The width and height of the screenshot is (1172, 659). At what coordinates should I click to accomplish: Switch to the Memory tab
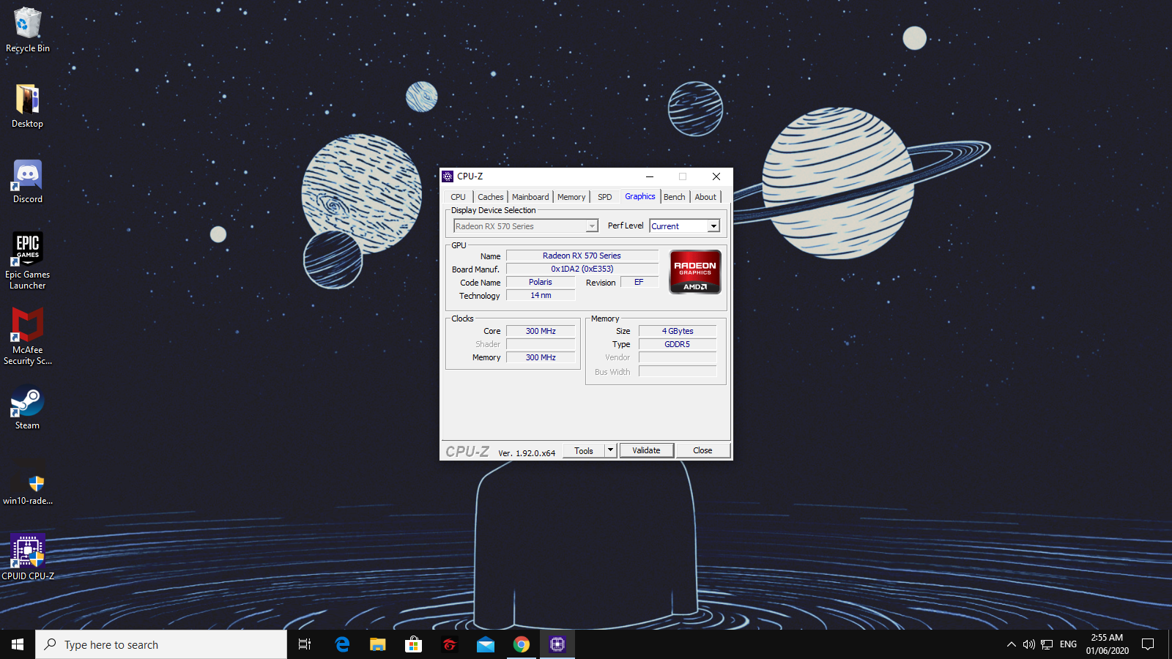[571, 197]
